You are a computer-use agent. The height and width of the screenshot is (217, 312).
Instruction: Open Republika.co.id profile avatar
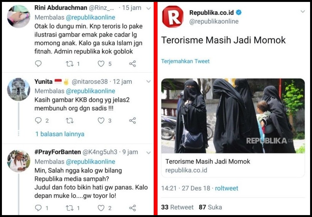pos(173,17)
